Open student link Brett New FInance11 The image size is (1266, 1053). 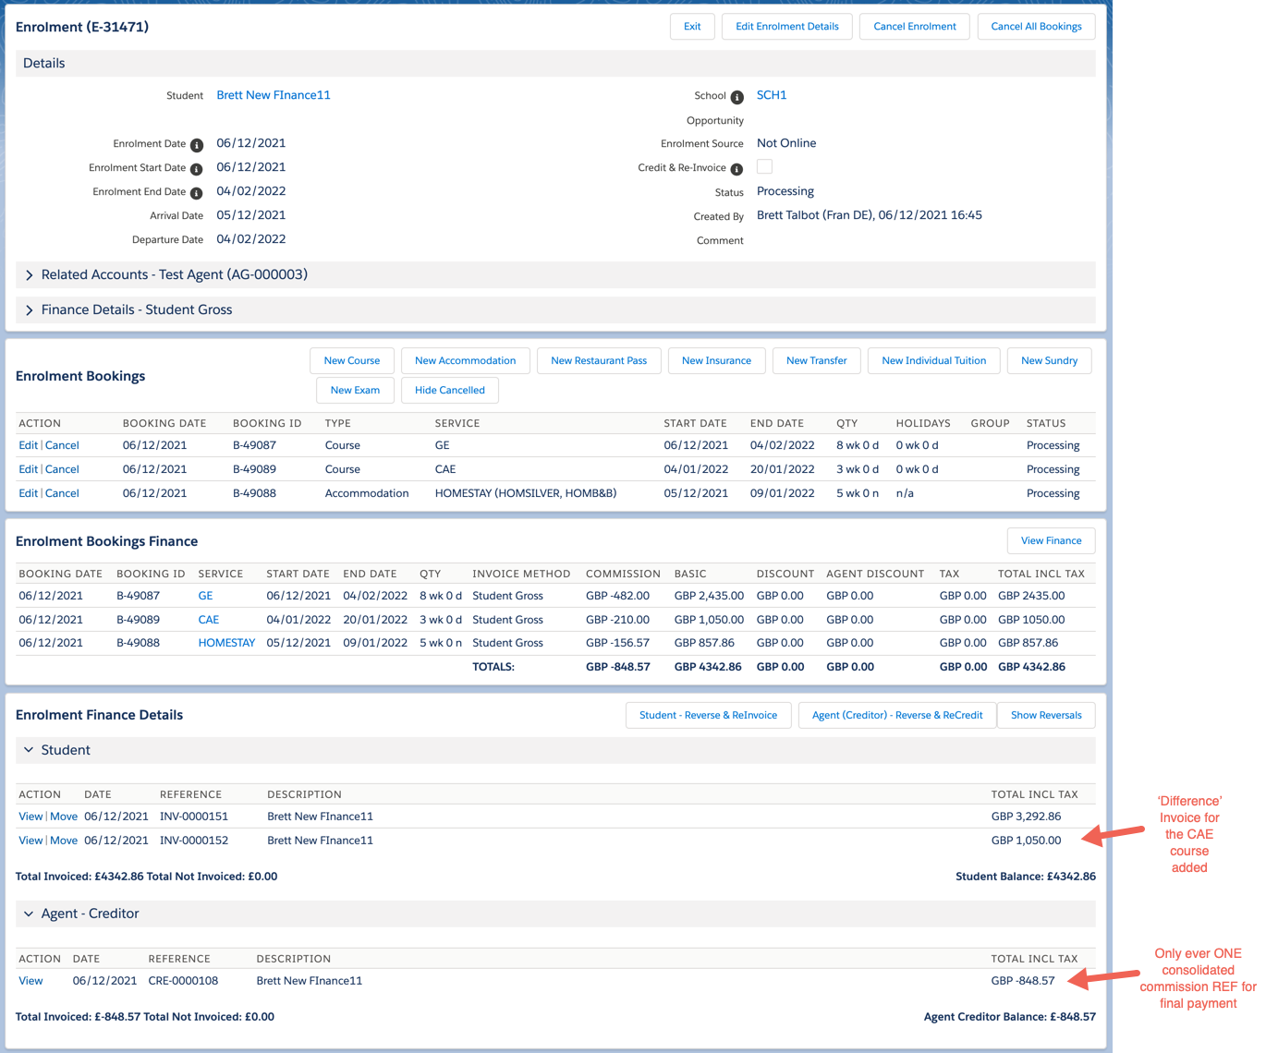[273, 95]
